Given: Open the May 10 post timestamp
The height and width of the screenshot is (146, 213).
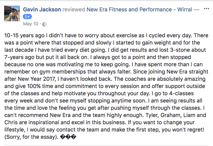Looking at the screenshot, I should (31, 24).
